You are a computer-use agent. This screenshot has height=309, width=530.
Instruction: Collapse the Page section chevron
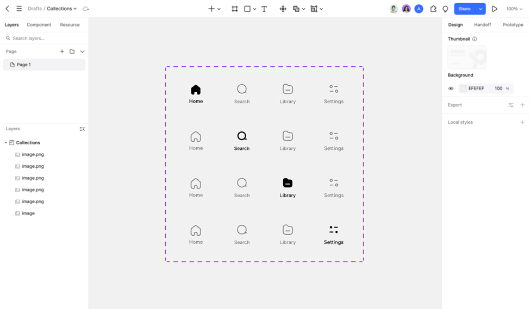pyautogui.click(x=82, y=52)
